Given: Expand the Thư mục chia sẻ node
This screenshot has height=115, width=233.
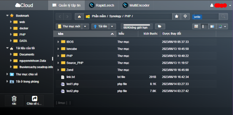Looking at the screenshot, I should coord(7,74).
